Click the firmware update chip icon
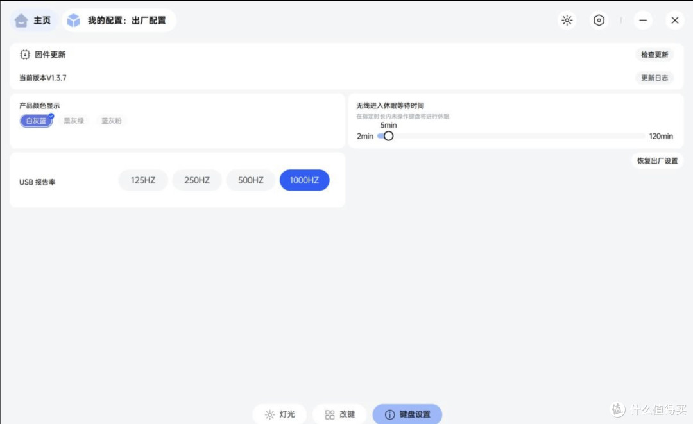Viewport: 693px width, 424px height. click(25, 55)
